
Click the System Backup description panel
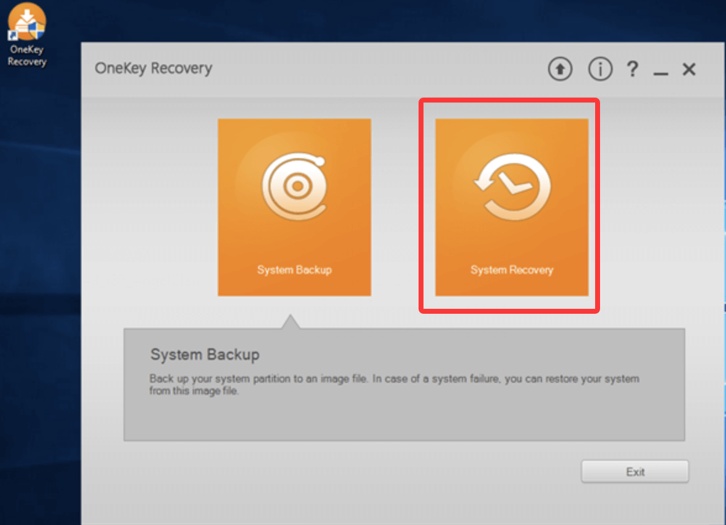coord(404,383)
